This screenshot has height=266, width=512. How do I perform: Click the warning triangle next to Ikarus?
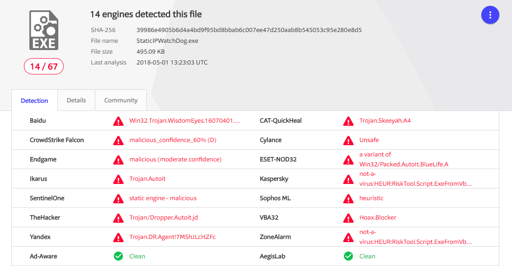pyautogui.click(x=118, y=179)
